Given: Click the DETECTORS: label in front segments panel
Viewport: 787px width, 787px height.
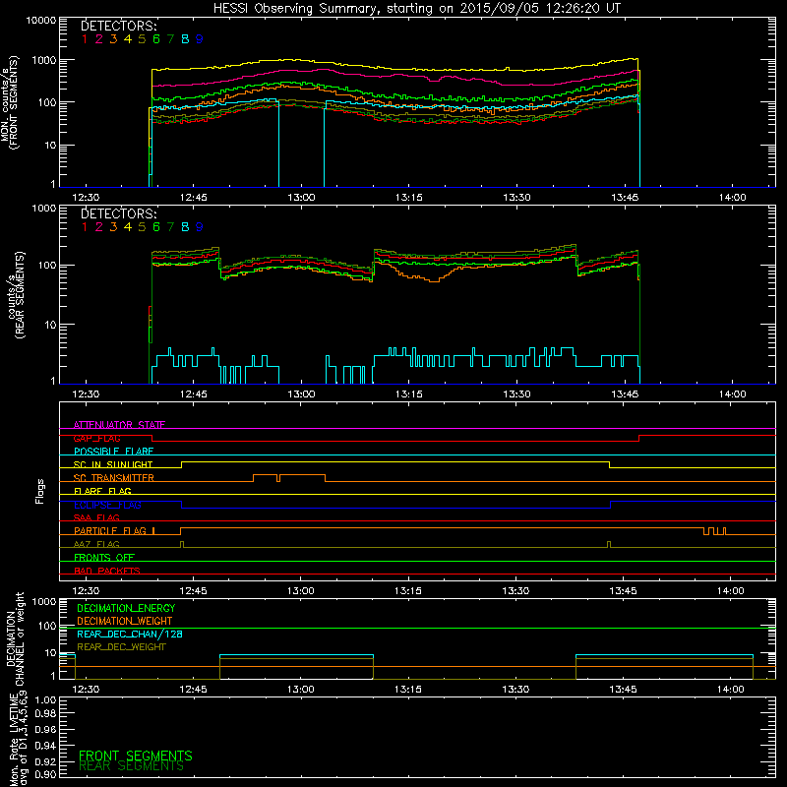Looking at the screenshot, I should [x=119, y=26].
